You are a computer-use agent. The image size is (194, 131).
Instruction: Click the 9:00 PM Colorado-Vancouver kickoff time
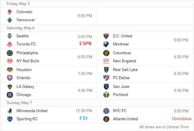pos(85,16)
